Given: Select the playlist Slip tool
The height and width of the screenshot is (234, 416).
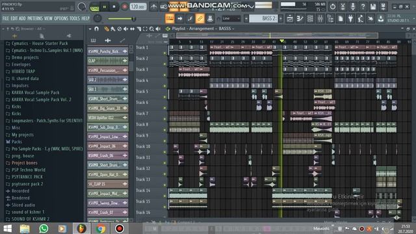Looking at the screenshot, I should (x=132, y=29).
